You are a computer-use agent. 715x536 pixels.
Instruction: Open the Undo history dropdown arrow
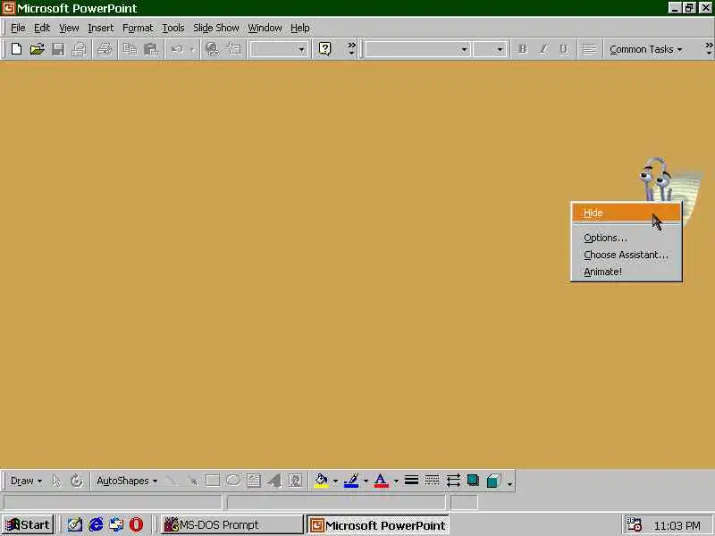tap(192, 50)
